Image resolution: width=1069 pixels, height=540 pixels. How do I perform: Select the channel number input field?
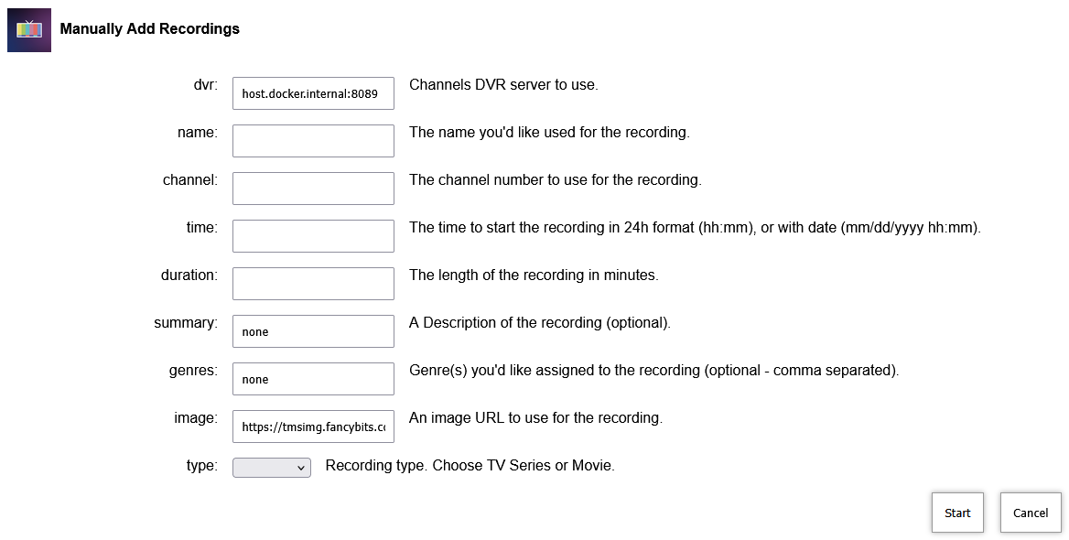pyautogui.click(x=313, y=189)
